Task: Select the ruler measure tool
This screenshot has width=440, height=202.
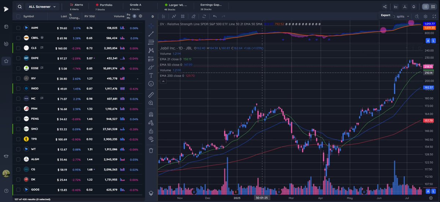Action: coord(151,95)
